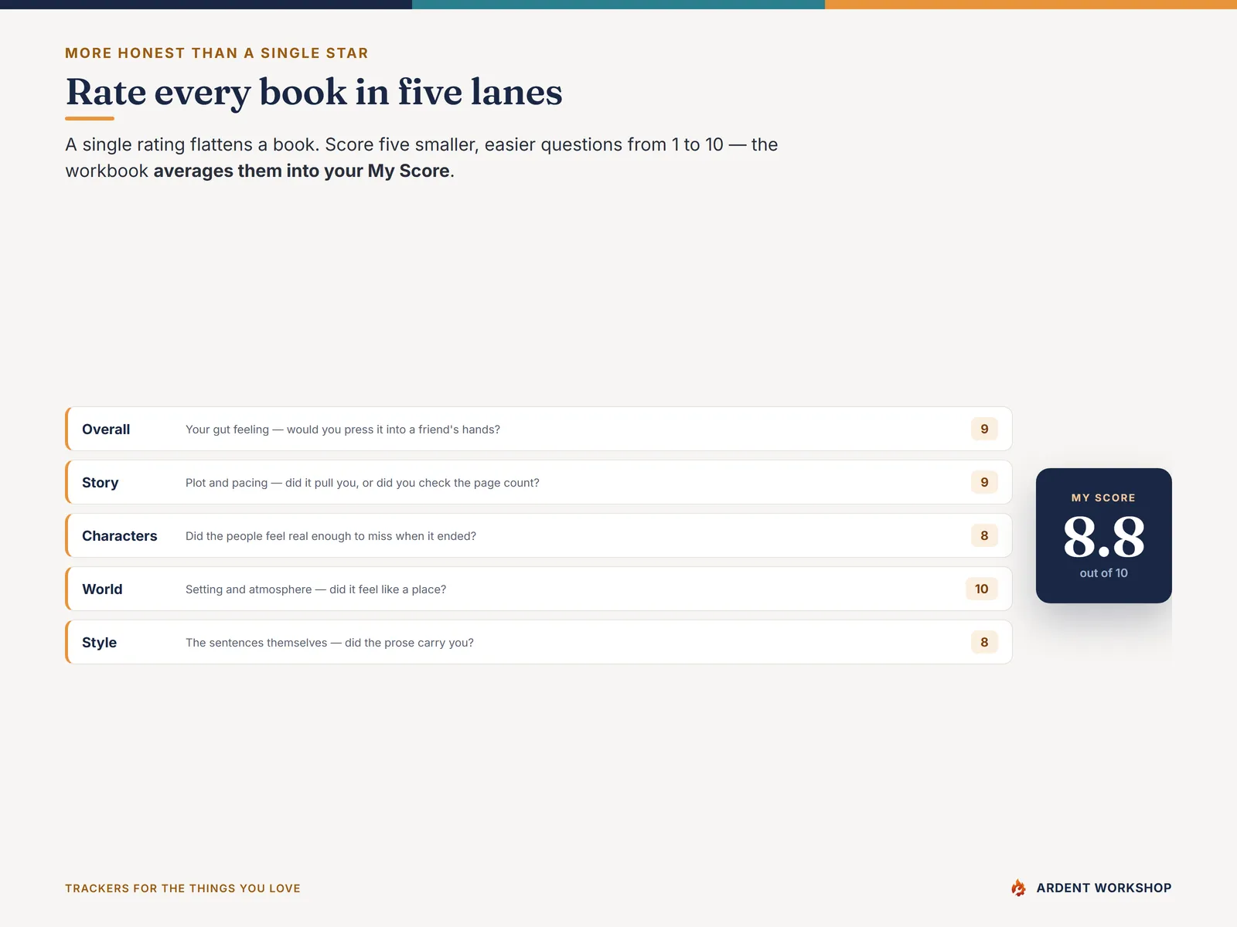Screen dimensions: 1237x927
Task: Click the Style score value 8
Action: tap(984, 642)
